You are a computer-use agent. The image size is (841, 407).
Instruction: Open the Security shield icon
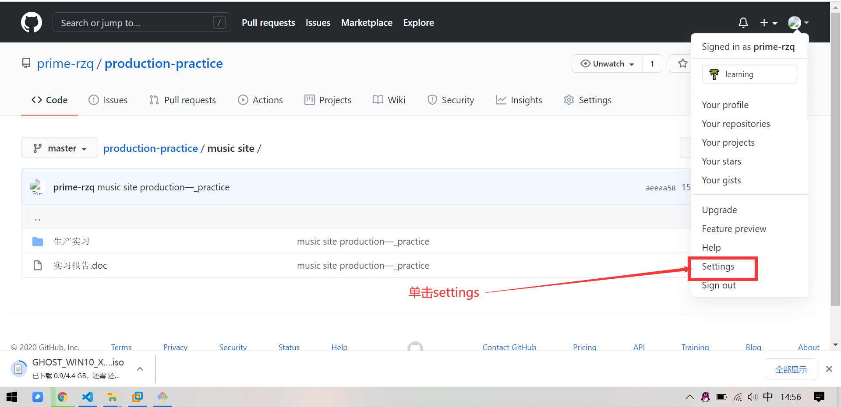click(432, 100)
